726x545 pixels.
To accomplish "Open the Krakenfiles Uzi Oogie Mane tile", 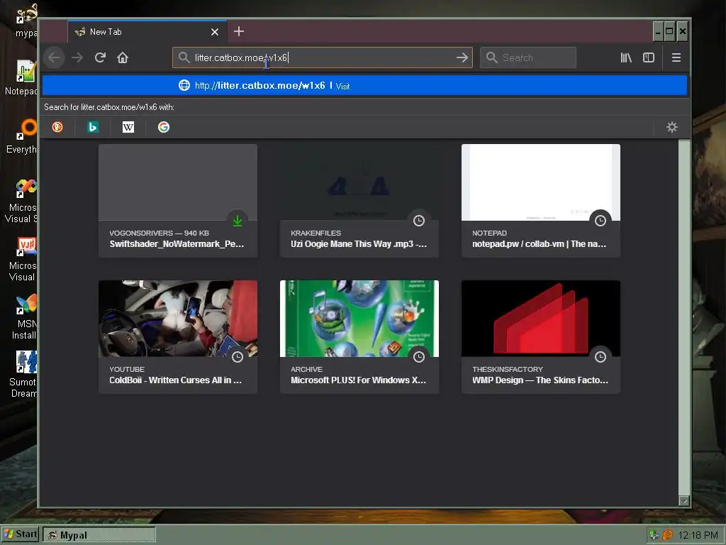I will coord(359,201).
